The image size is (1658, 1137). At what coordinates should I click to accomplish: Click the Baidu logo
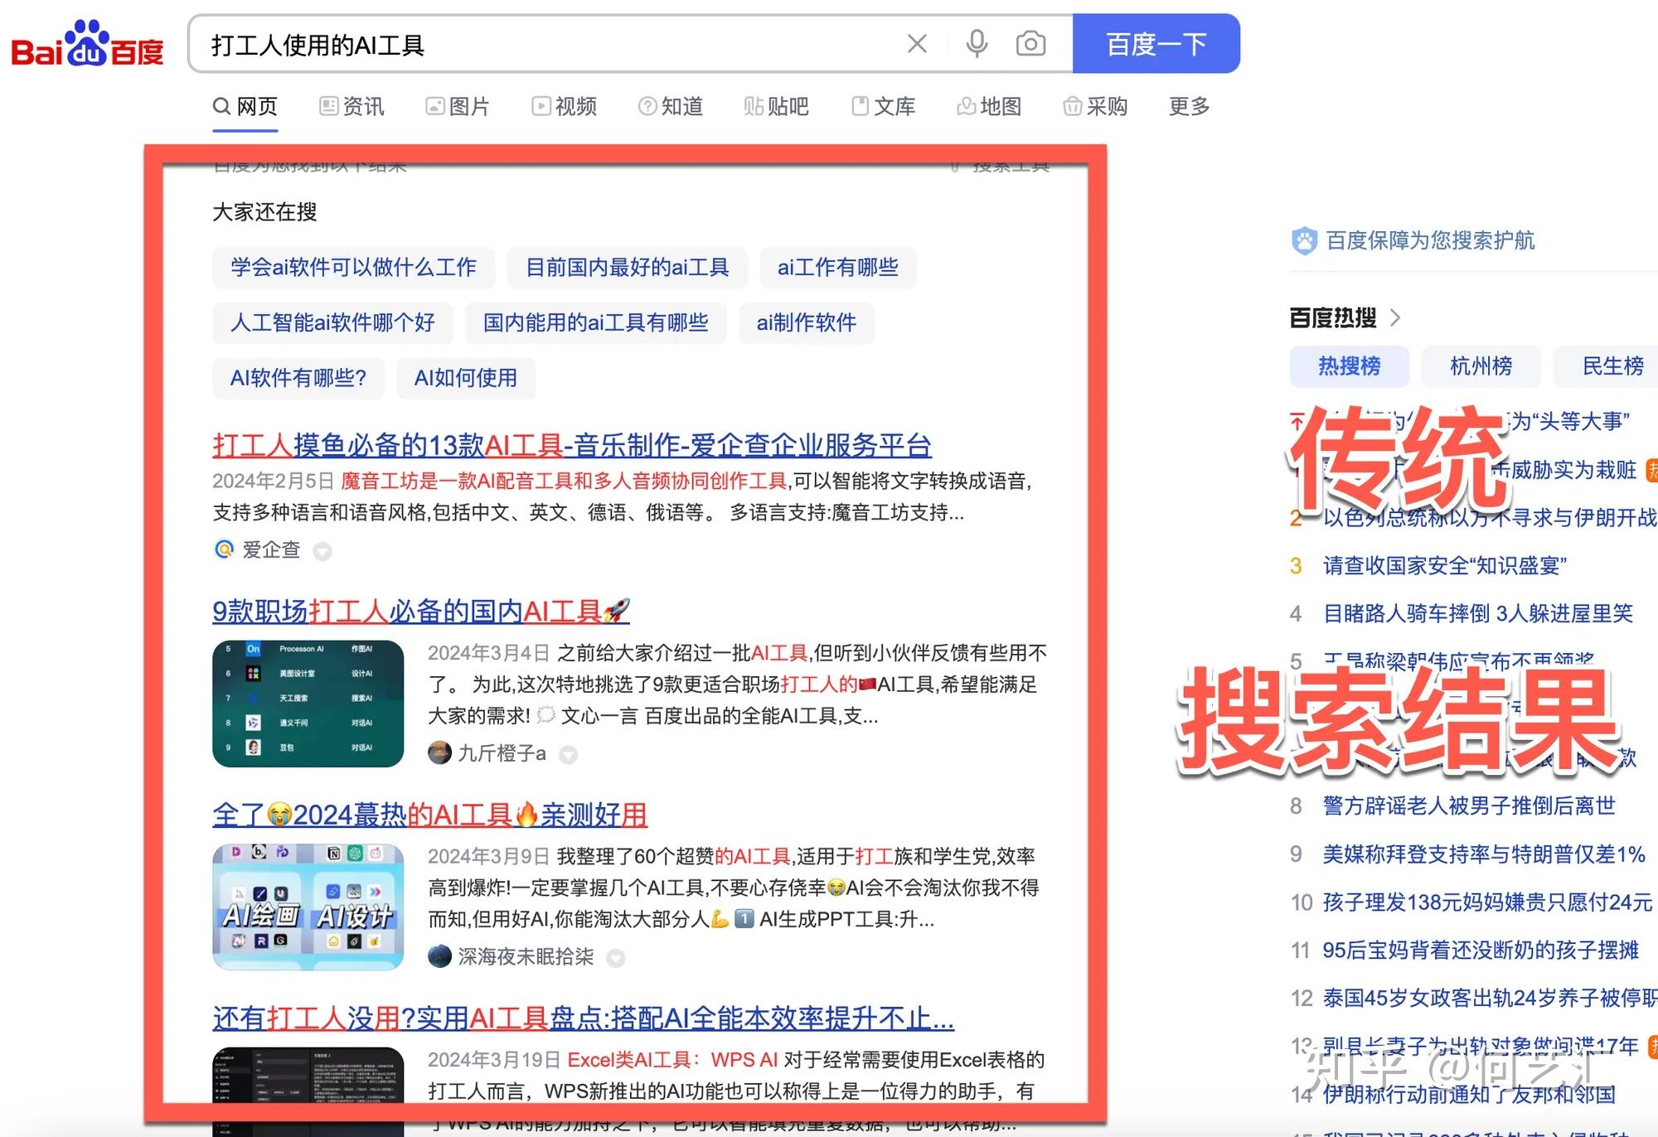coord(87,44)
